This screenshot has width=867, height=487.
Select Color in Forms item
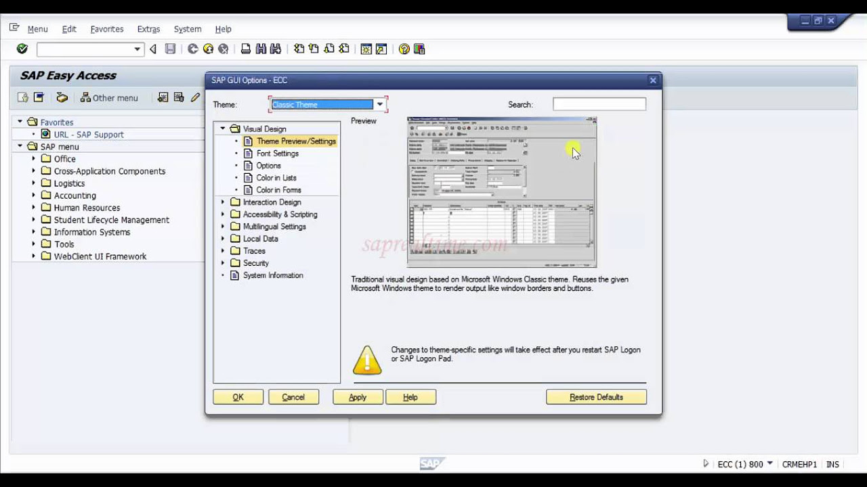click(x=278, y=190)
